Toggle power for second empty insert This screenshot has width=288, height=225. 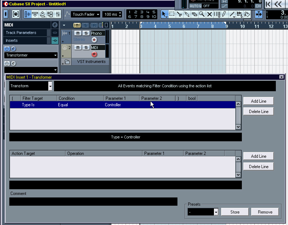7,64
